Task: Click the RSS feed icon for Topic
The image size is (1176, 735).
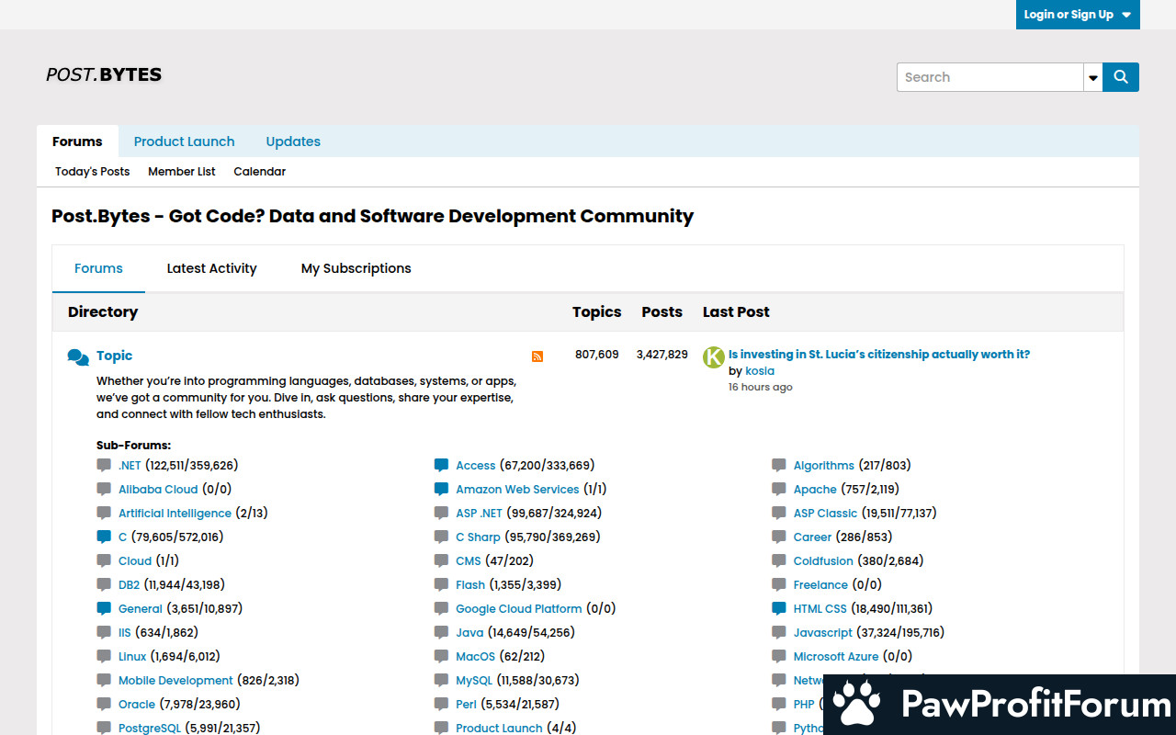Action: pos(537,356)
